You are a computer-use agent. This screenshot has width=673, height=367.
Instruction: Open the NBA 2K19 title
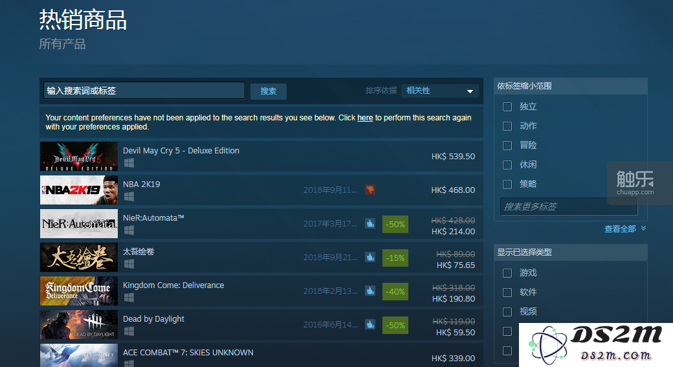141,184
